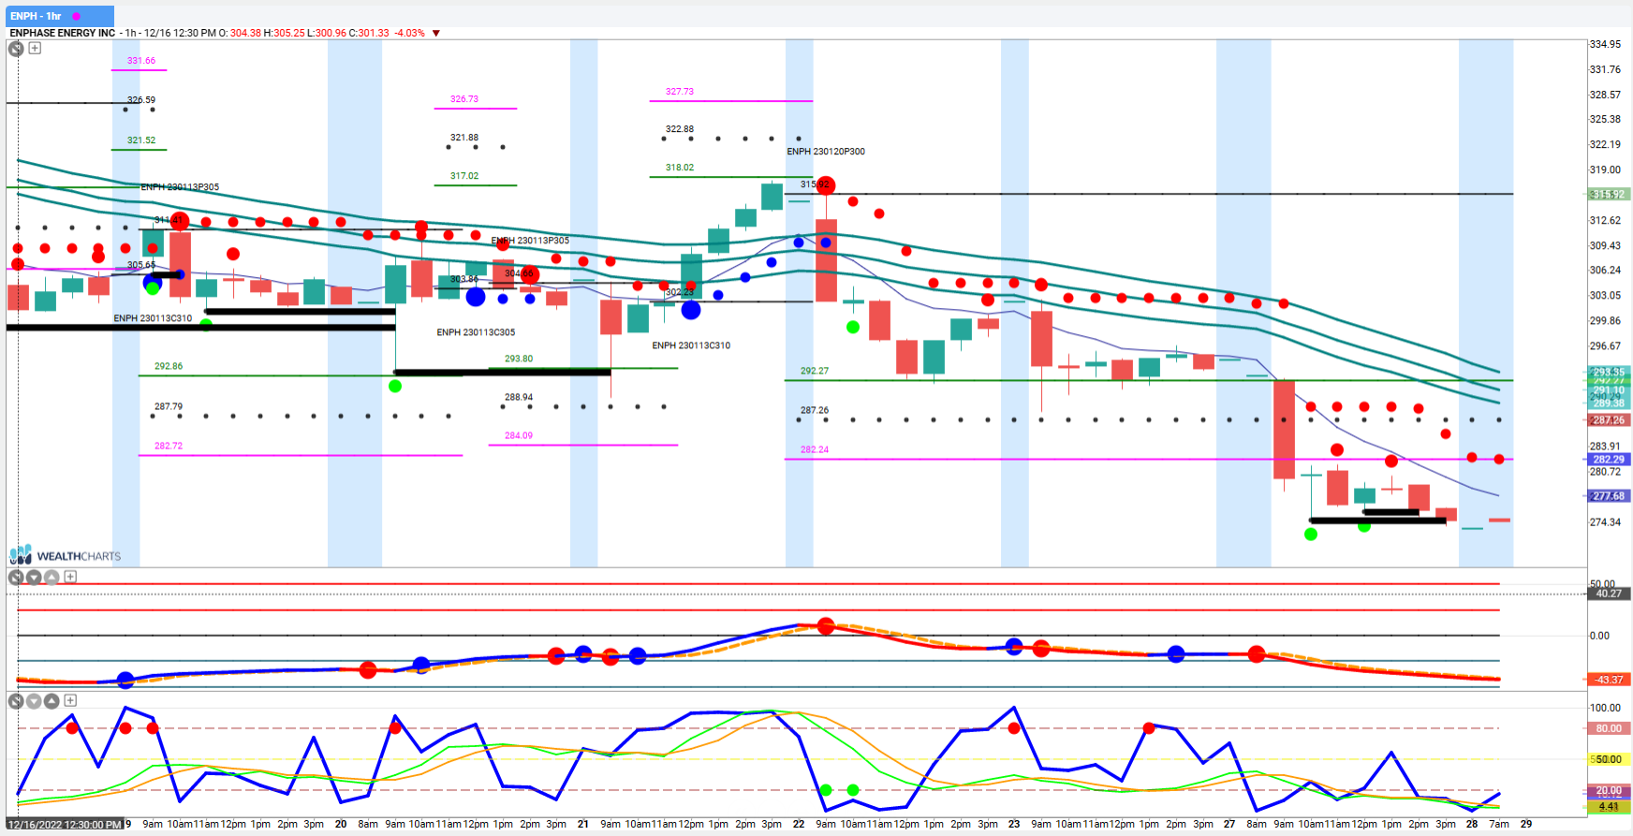The width and height of the screenshot is (1633, 836).
Task: Click the blue 282.29 price axis tag
Action: pyautogui.click(x=1610, y=460)
